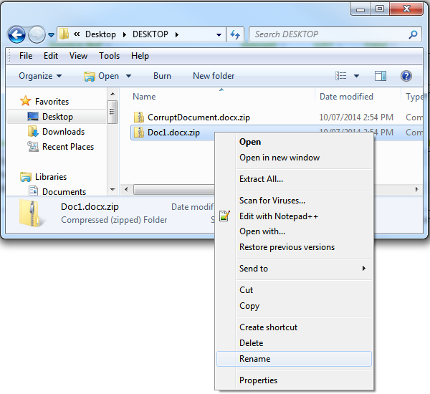Click the Burn toolbar button

[162, 76]
